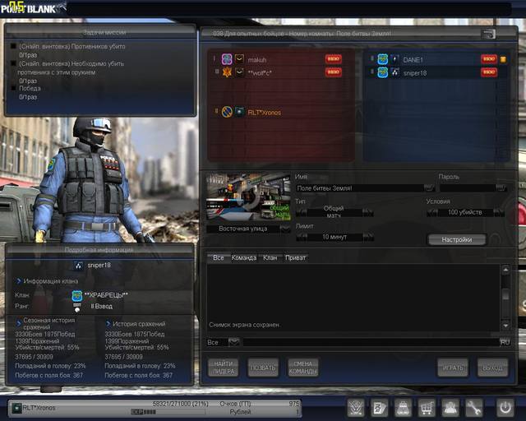Click sniper18's clan emblem in blue team

(x=383, y=72)
